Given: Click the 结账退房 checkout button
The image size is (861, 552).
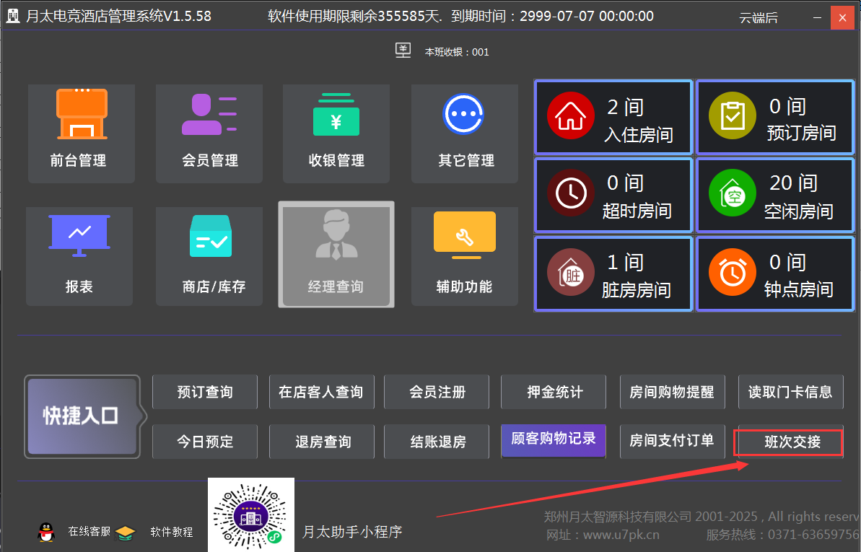Looking at the screenshot, I should 437,442.
